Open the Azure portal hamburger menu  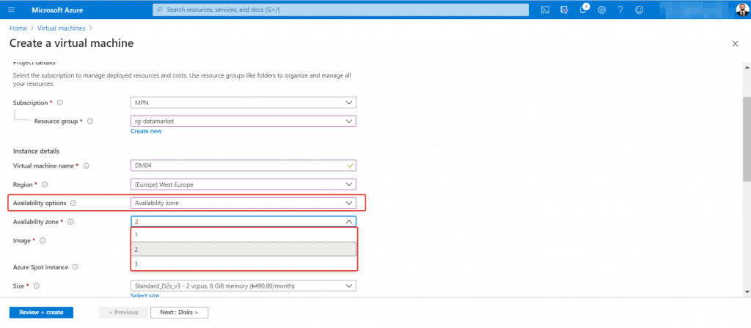[12, 10]
